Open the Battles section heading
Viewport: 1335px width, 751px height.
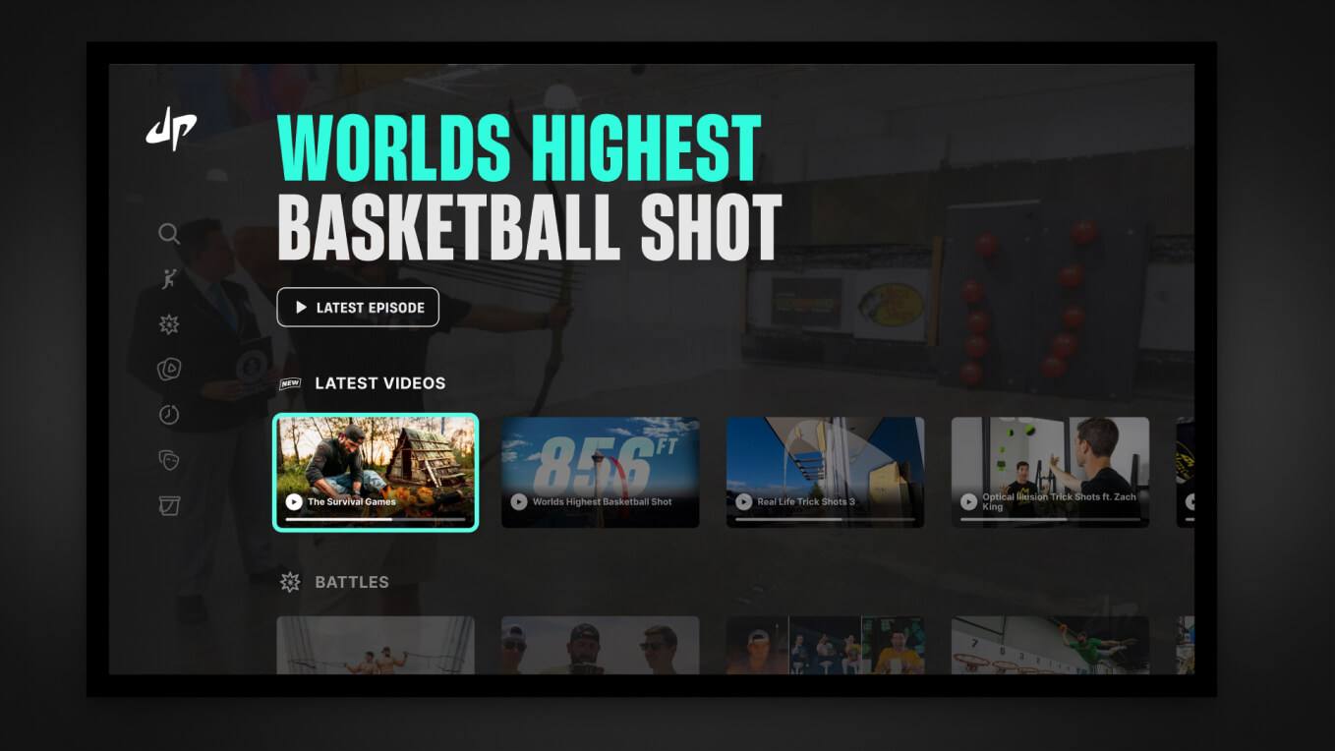point(351,582)
